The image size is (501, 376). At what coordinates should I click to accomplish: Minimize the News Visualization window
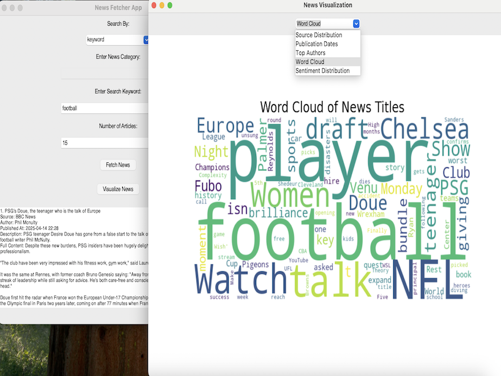click(162, 5)
